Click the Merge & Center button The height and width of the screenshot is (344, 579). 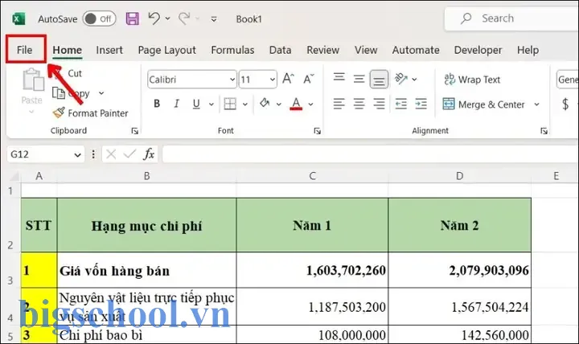coord(484,104)
